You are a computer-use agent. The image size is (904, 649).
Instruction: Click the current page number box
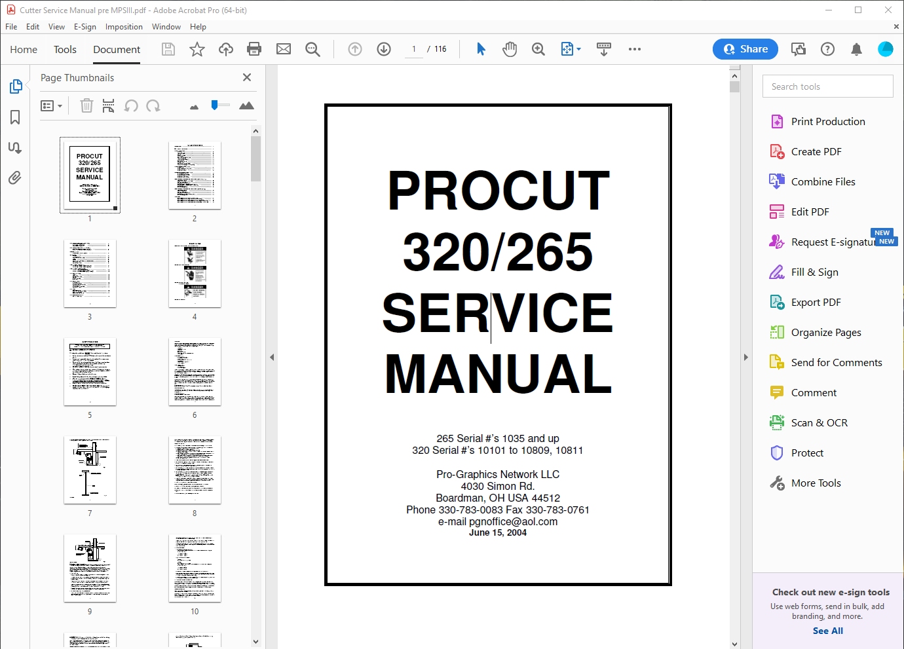(414, 49)
